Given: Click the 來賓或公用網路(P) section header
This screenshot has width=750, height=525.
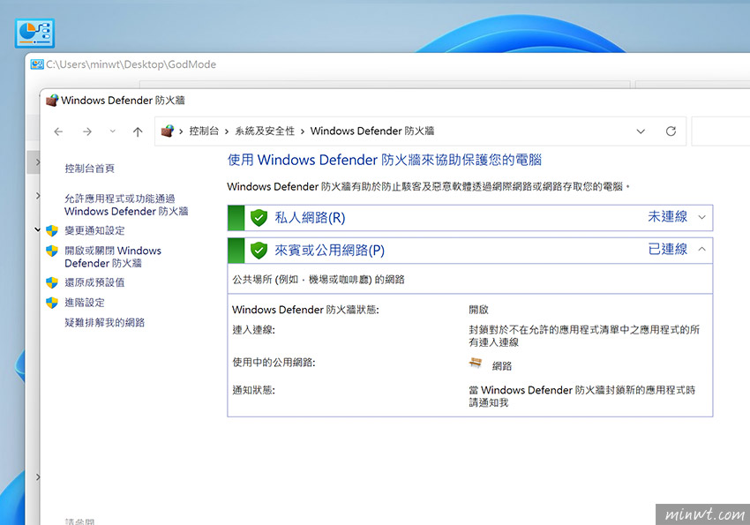Looking at the screenshot, I should (470, 250).
